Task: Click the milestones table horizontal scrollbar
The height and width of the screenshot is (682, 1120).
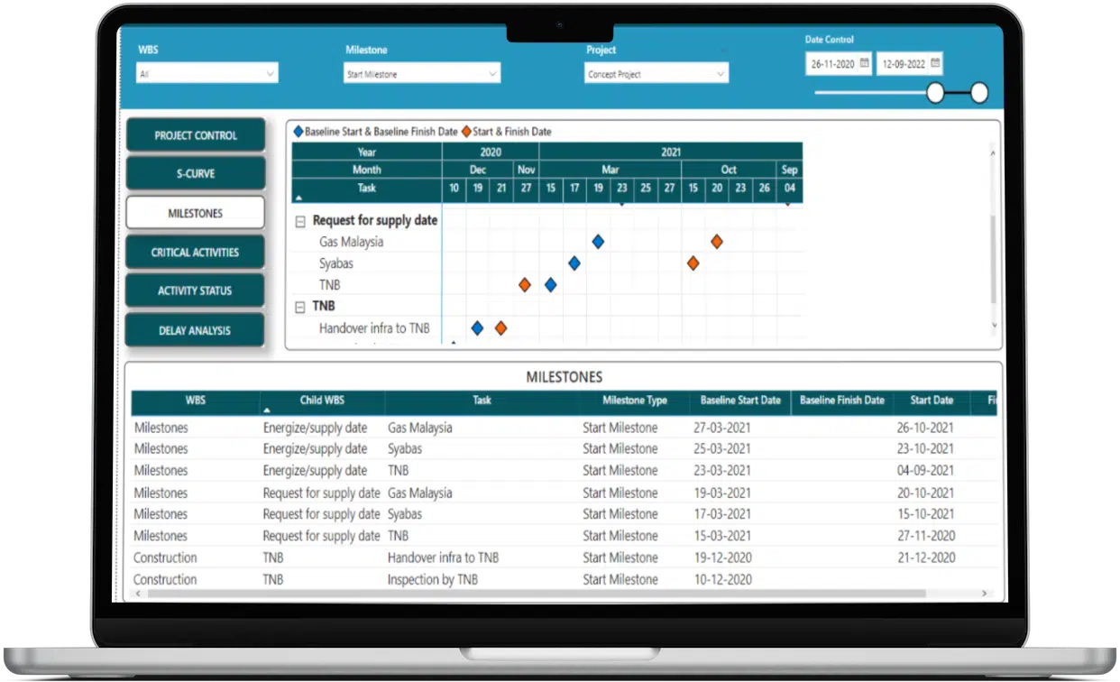Action: point(537,594)
